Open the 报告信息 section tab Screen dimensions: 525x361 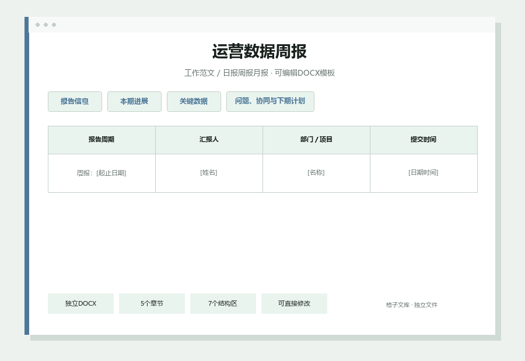[x=75, y=102]
